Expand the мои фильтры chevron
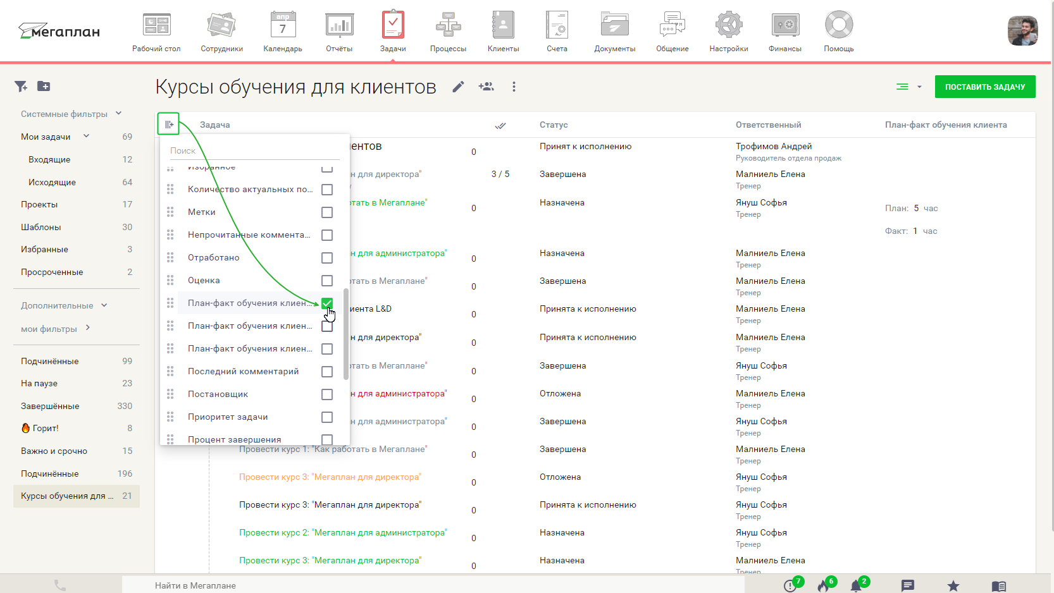Viewport: 1054px width, 593px height. [x=87, y=327]
